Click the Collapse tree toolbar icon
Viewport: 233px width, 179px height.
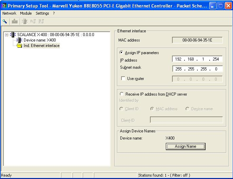(41, 21)
